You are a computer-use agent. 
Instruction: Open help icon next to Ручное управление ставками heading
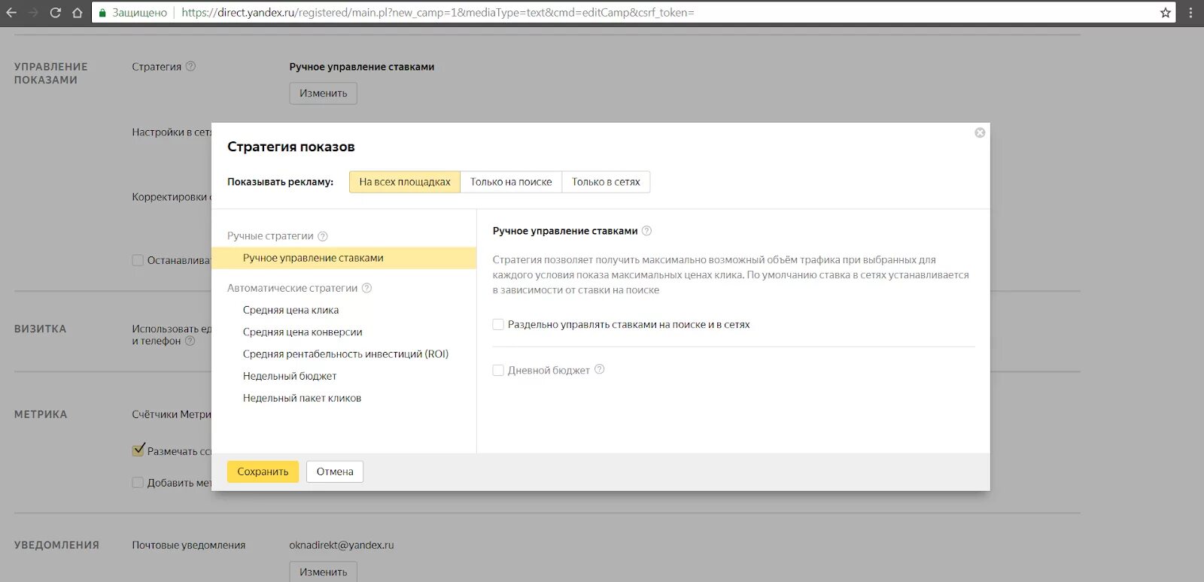646,231
